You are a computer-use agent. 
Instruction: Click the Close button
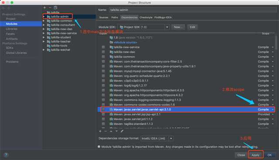pos(241,155)
